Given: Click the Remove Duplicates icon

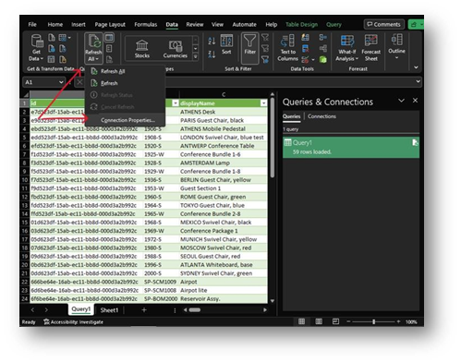Looking at the screenshot, I should coord(305,48).
